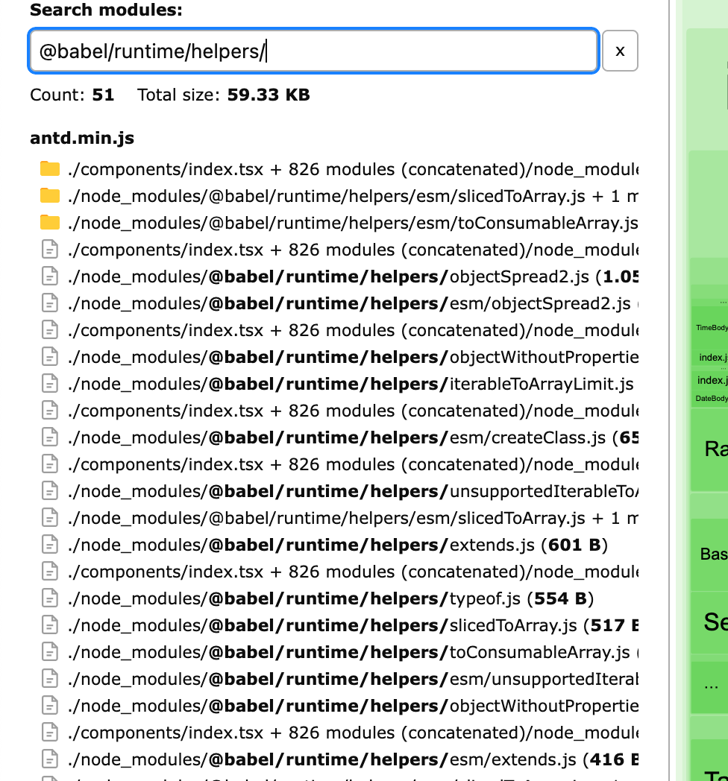The width and height of the screenshot is (728, 781).
Task: Click the folder icon beside components/index.tsx
Action: tap(49, 169)
